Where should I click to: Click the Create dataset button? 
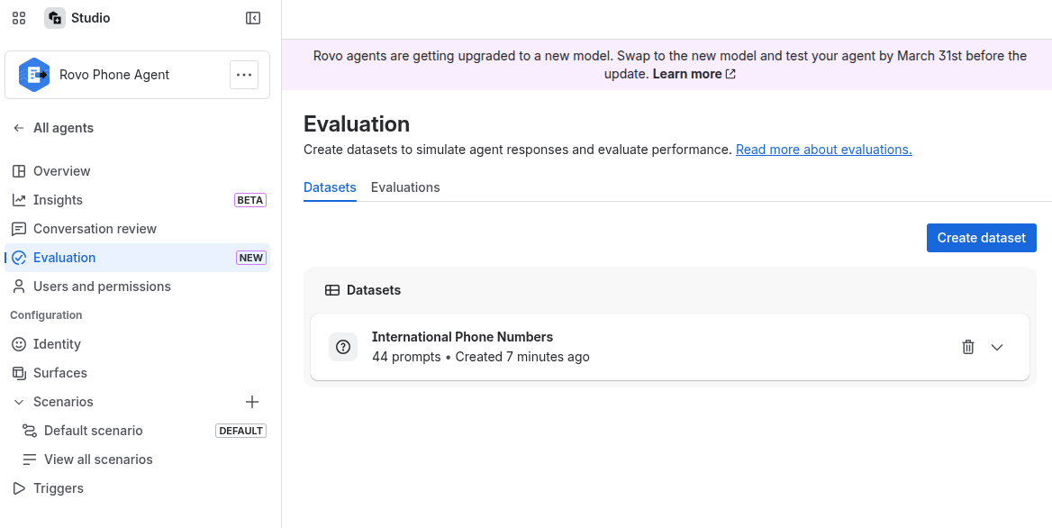click(982, 238)
